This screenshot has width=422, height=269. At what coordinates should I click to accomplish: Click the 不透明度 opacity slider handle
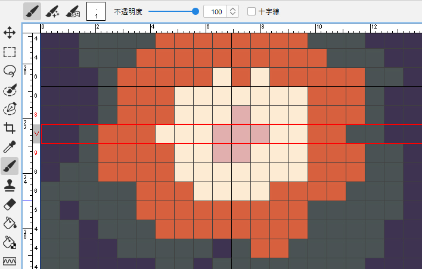(x=196, y=11)
